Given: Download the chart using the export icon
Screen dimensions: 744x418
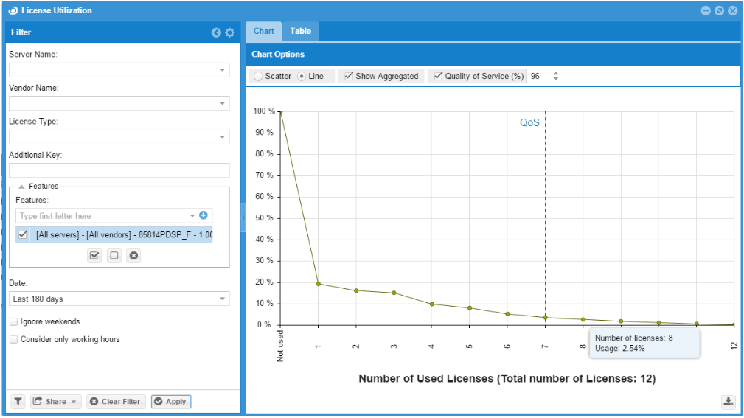Looking at the screenshot, I should coord(728,401).
